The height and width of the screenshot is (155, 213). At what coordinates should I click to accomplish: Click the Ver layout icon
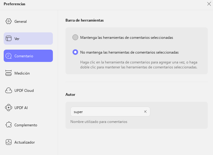[x=9, y=39]
